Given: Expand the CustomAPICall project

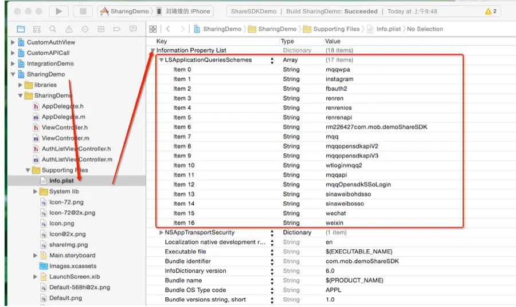Looking at the screenshot, I should click(x=13, y=53).
